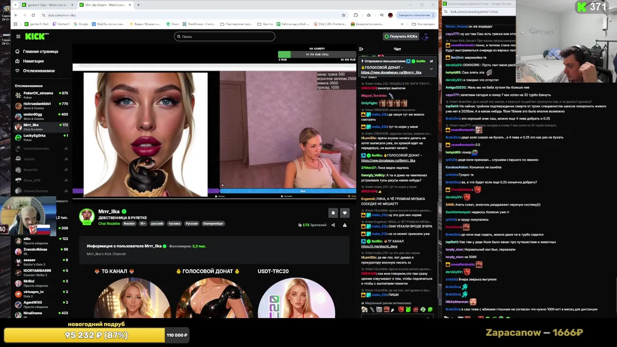Click the notification bell button
This screenshot has width=617, height=347.
pos(333,213)
